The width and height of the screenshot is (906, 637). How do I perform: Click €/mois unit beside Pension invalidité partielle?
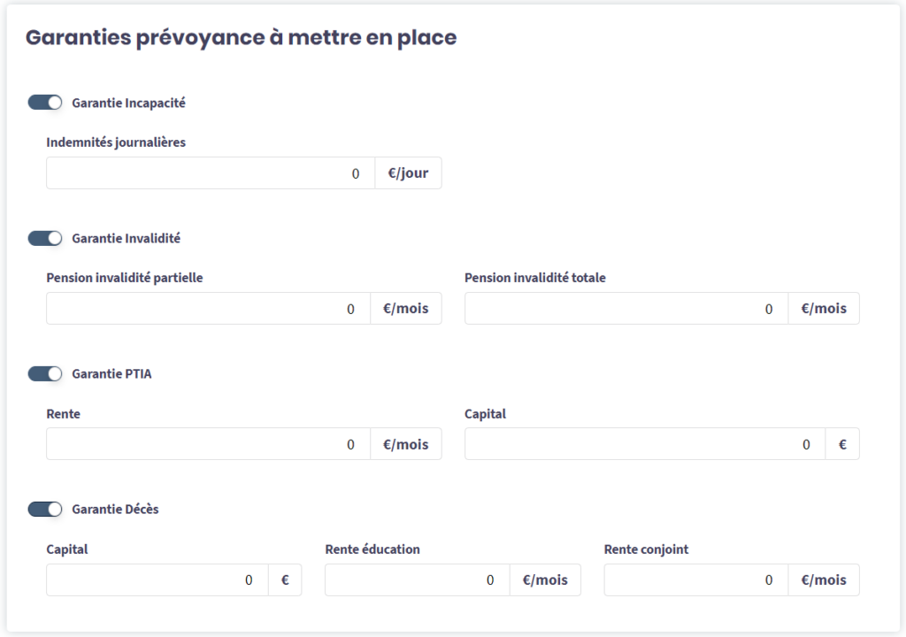(405, 309)
